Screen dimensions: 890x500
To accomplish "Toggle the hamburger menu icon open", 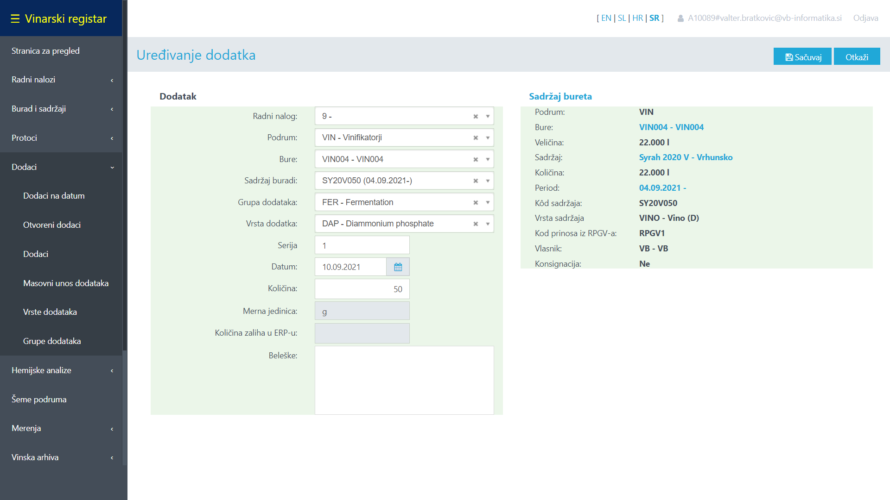I will [x=13, y=19].
